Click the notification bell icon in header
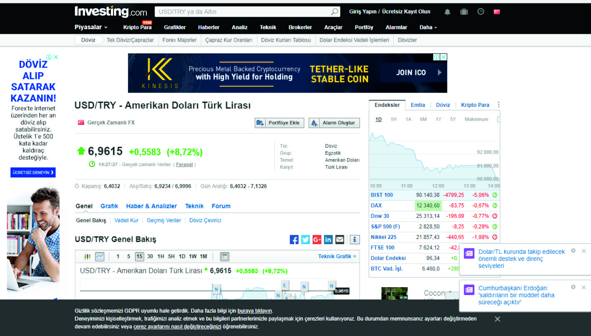 [x=447, y=12]
